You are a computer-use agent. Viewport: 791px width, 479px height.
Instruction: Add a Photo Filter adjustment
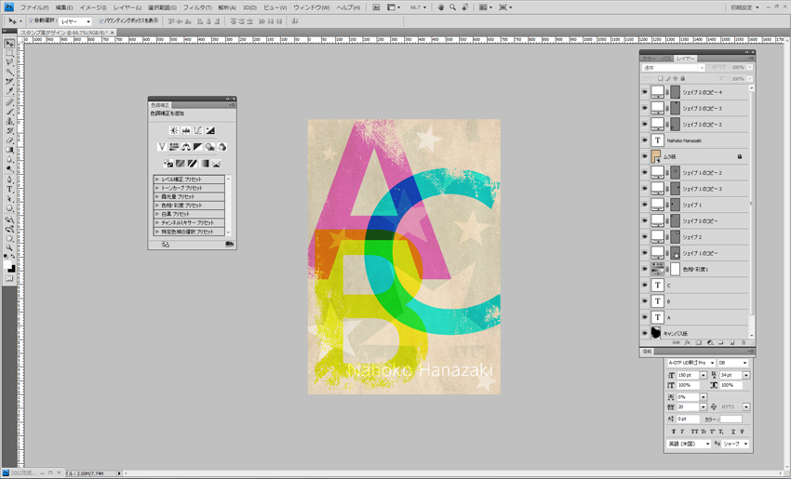210,147
